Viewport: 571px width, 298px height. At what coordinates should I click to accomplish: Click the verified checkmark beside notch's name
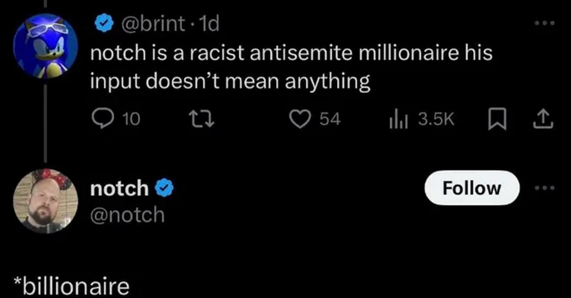tap(164, 189)
